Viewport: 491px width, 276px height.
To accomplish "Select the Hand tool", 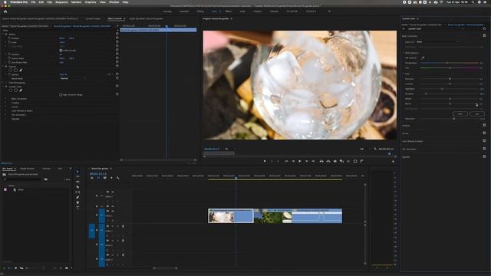I will pyautogui.click(x=77, y=202).
